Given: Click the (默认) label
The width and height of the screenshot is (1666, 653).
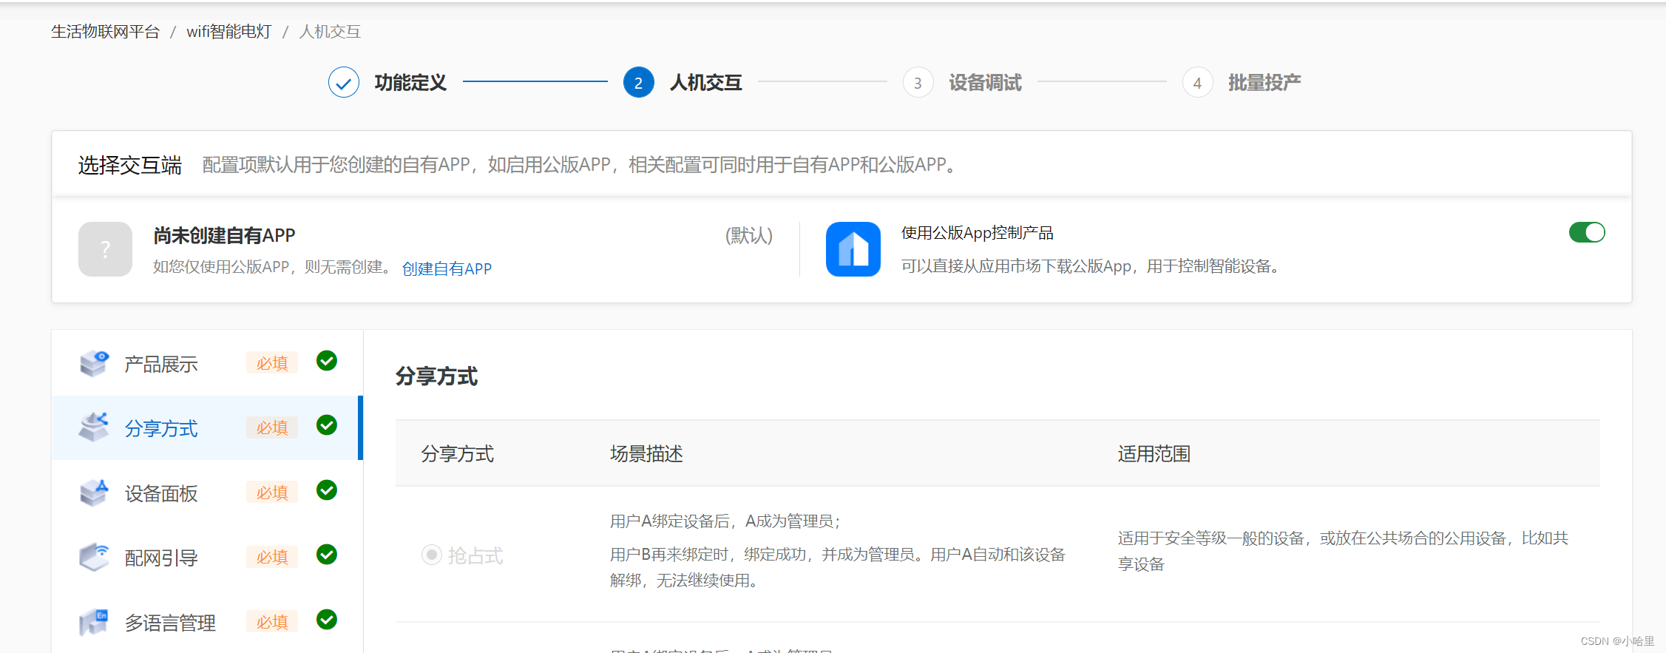Looking at the screenshot, I should click(749, 235).
